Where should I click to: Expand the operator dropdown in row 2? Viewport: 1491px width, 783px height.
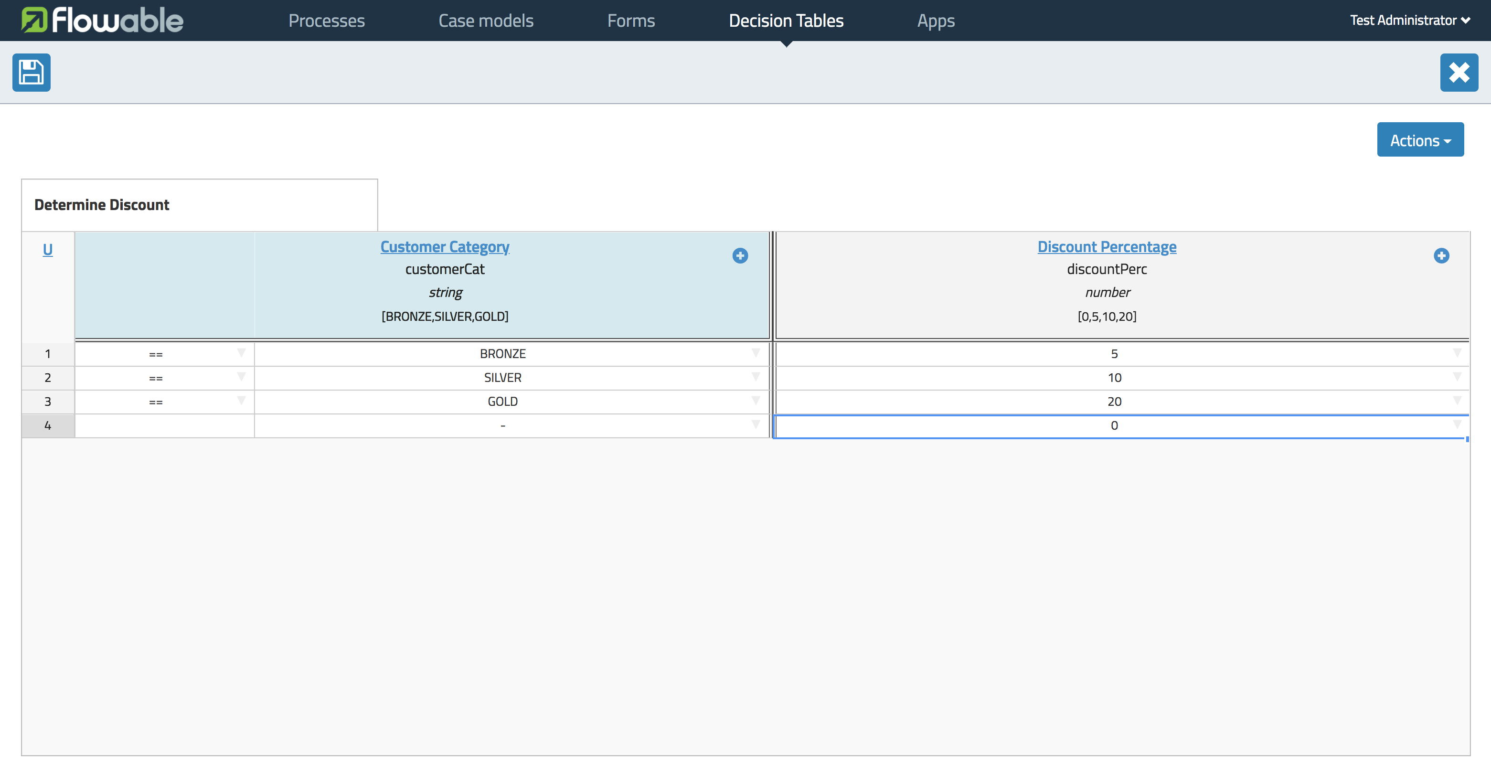pyautogui.click(x=241, y=376)
